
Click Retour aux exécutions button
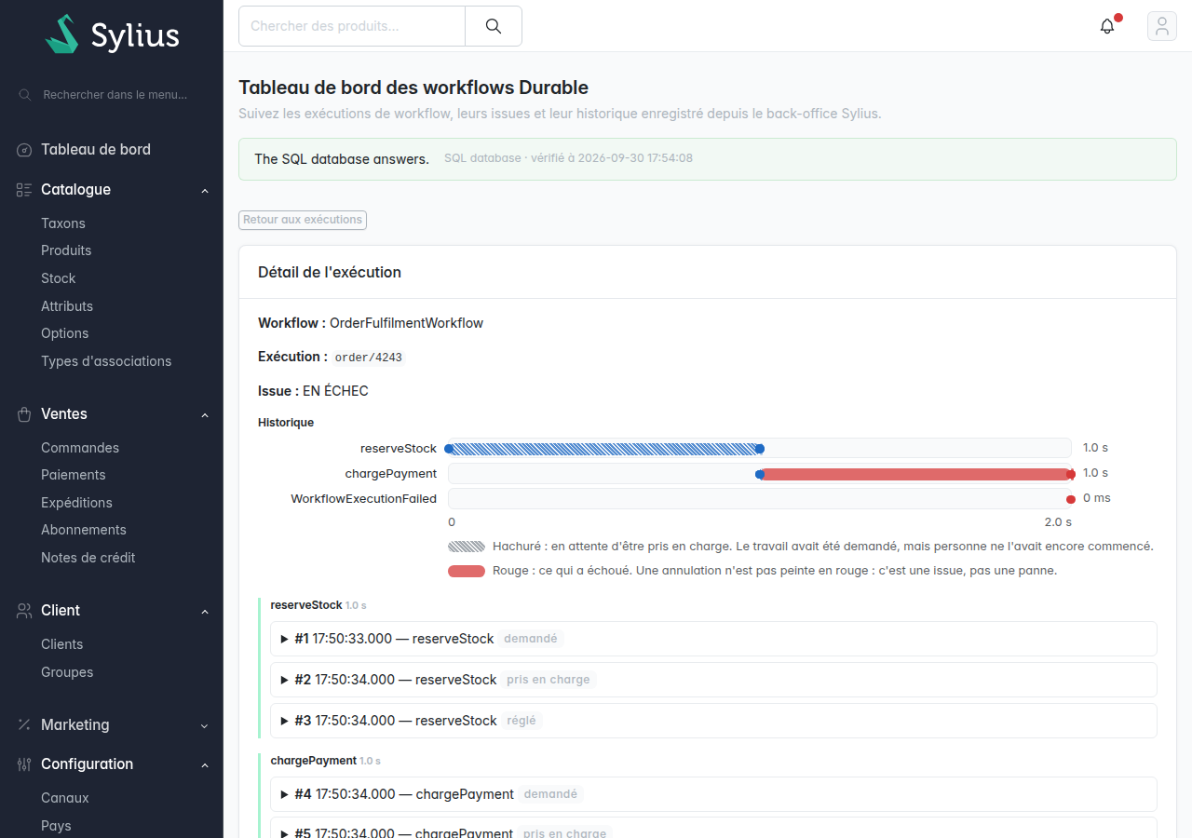303,220
